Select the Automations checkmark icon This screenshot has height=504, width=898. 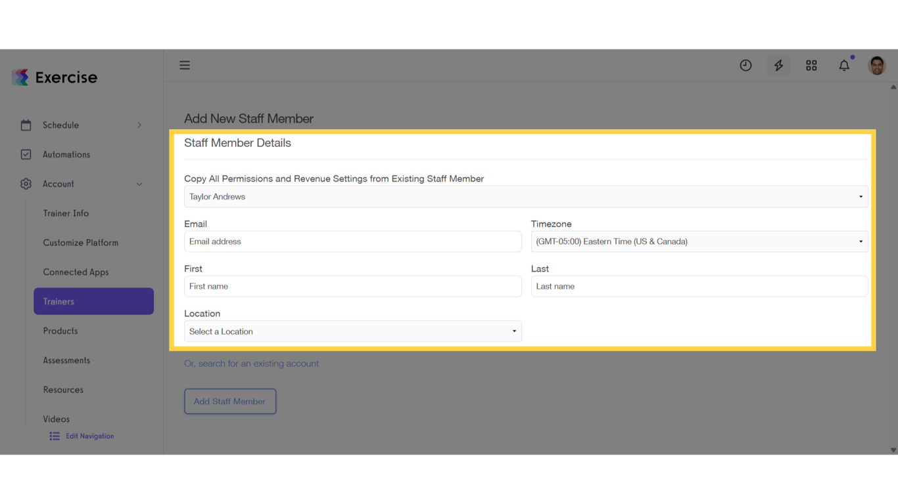(26, 154)
